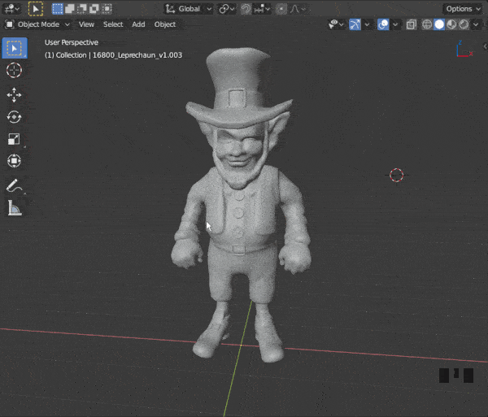The height and width of the screenshot is (417, 488).
Task: Choose the Set new selection mode icon
Action: click(x=58, y=9)
